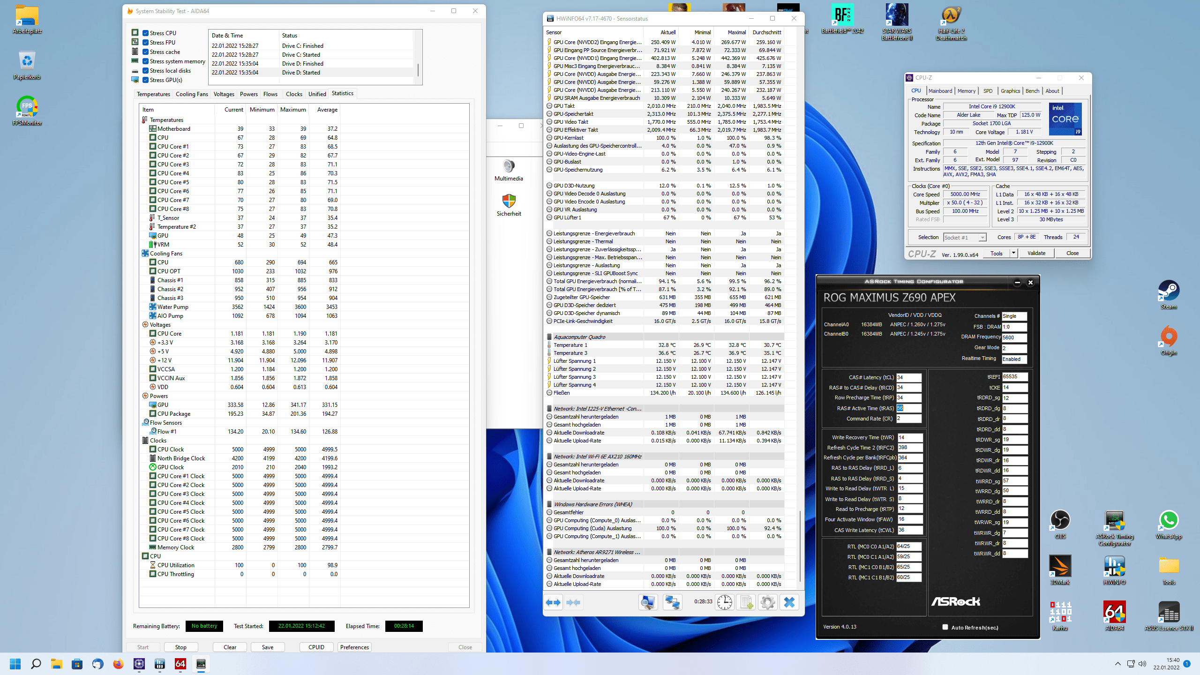1200x675 pixels.
Task: Uncheck Stress CPU checkbox
Action: point(146,33)
